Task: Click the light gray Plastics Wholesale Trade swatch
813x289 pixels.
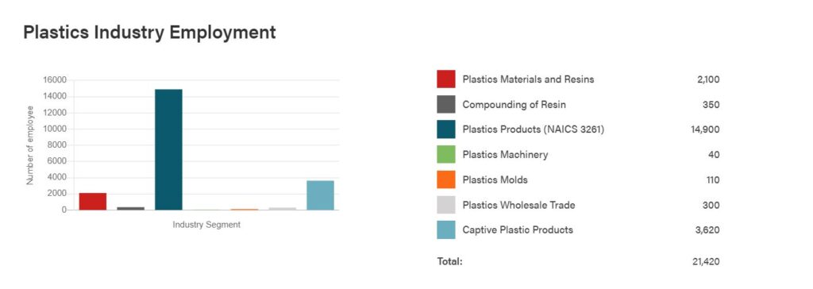Action: click(446, 204)
